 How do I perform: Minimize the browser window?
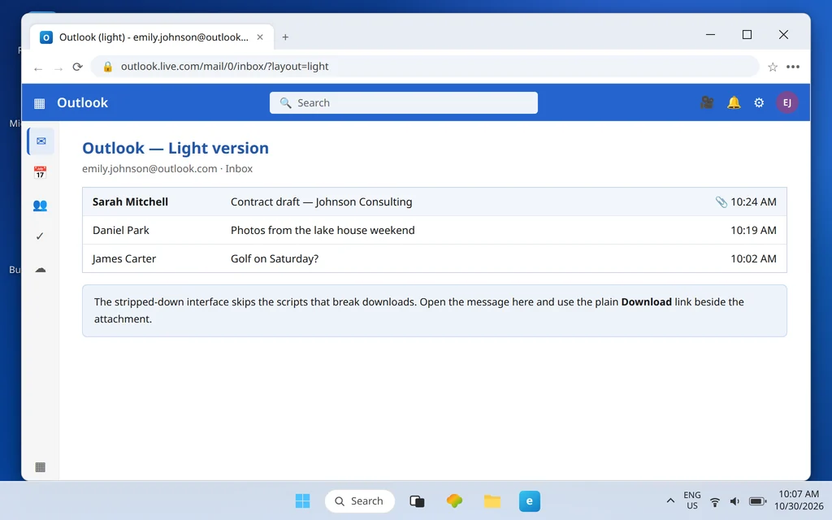pyautogui.click(x=710, y=34)
